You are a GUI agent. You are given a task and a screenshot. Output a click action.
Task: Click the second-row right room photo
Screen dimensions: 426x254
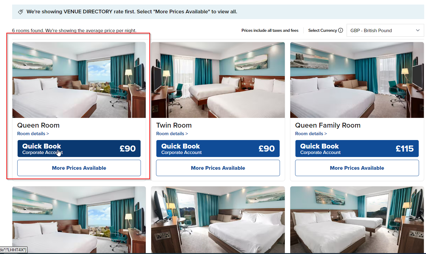(357, 220)
